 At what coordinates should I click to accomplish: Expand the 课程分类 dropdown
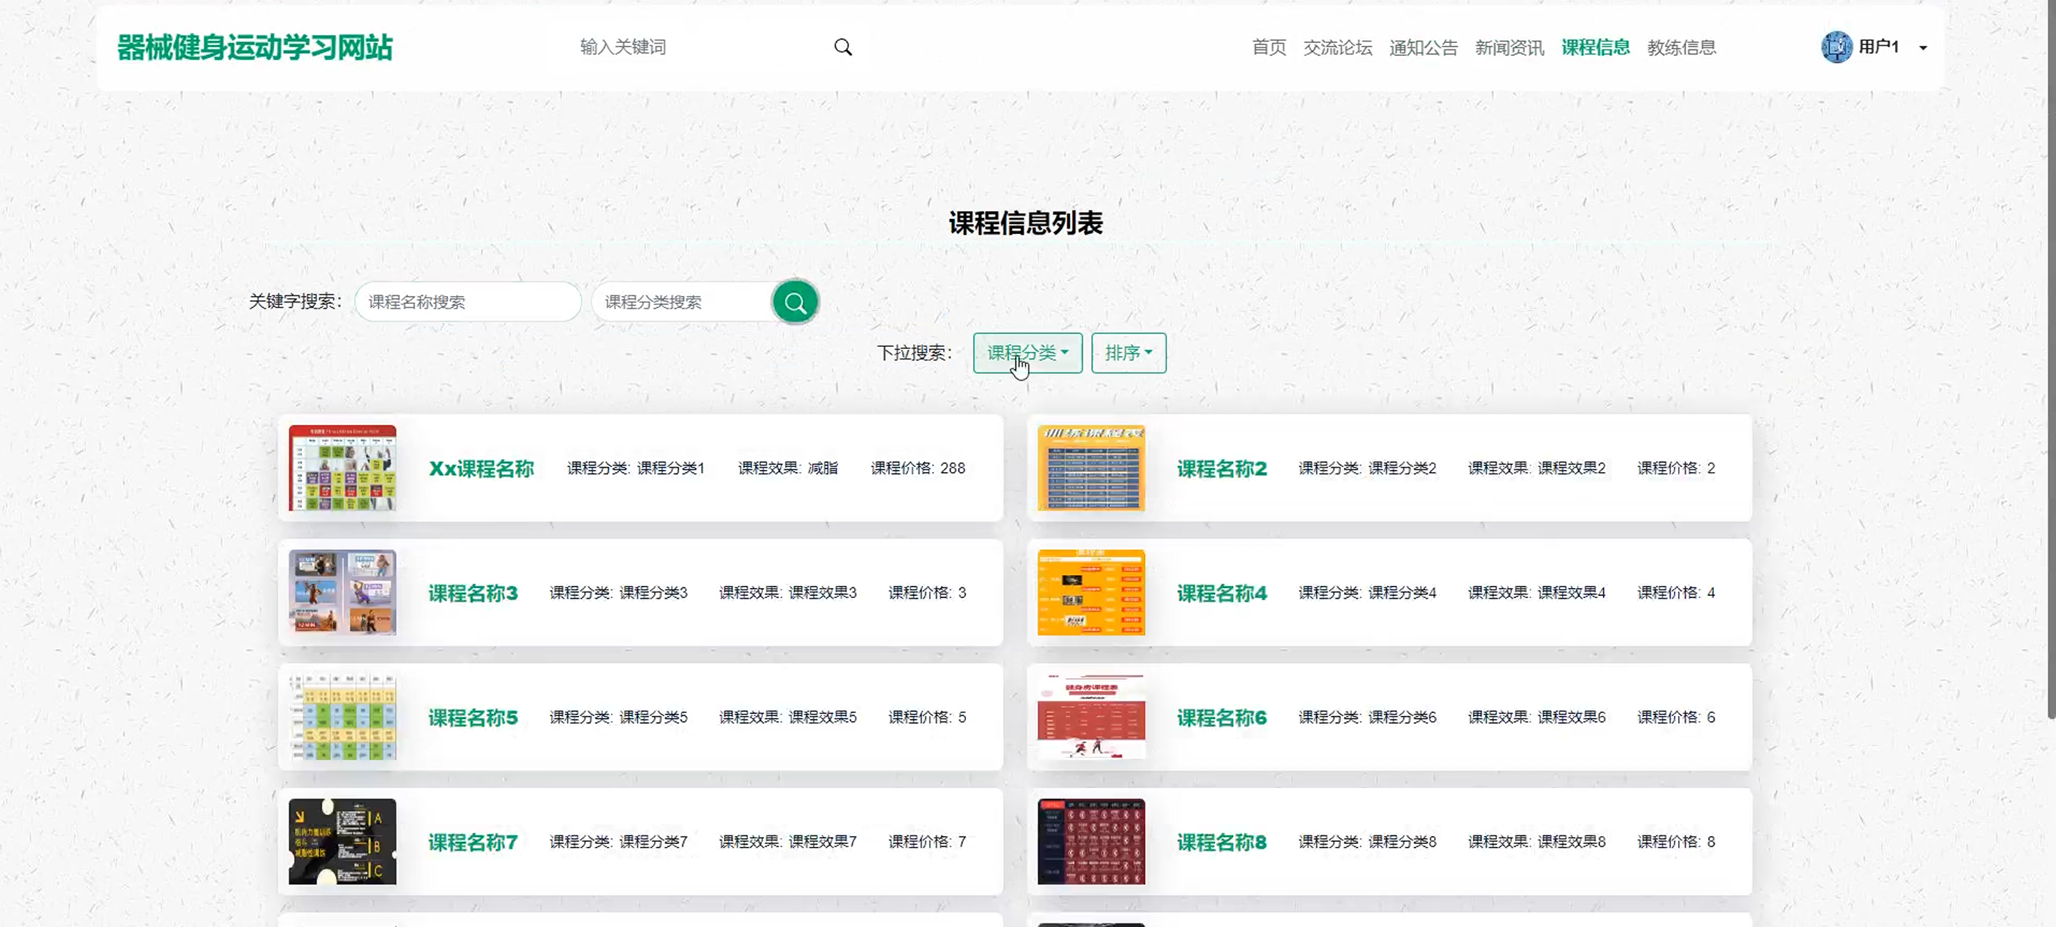coord(1027,353)
